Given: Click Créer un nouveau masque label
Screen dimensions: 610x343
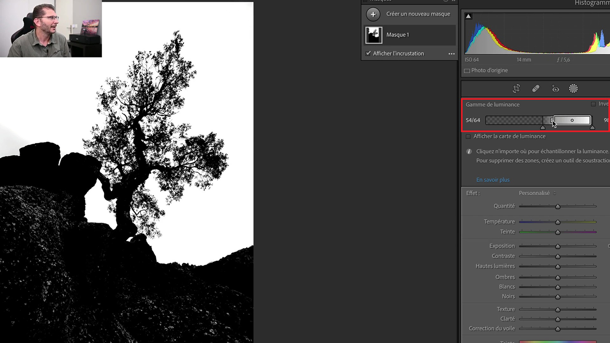Looking at the screenshot, I should point(418,14).
